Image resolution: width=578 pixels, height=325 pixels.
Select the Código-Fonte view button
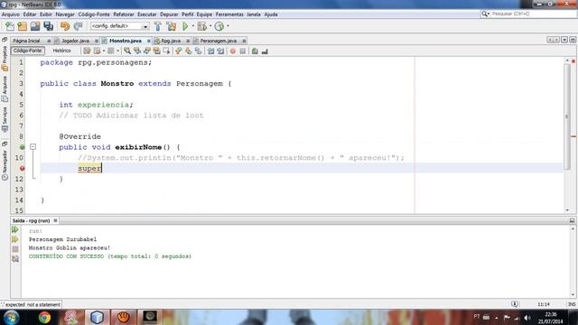[x=28, y=51]
